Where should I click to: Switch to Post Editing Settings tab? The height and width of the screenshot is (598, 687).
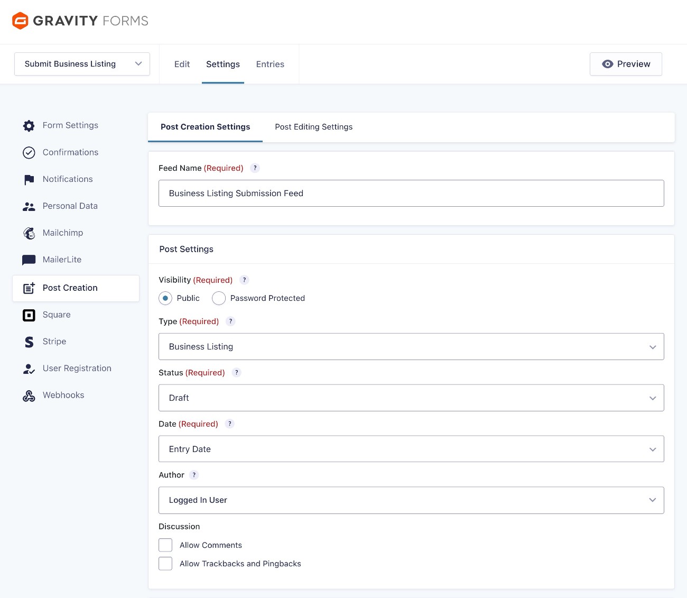coord(313,127)
